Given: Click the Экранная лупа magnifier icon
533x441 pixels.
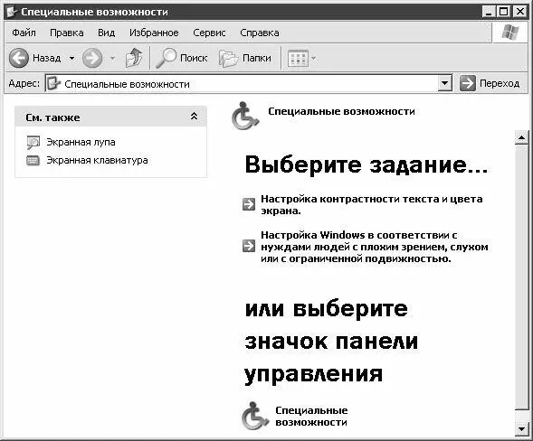Looking at the screenshot, I should point(33,143).
